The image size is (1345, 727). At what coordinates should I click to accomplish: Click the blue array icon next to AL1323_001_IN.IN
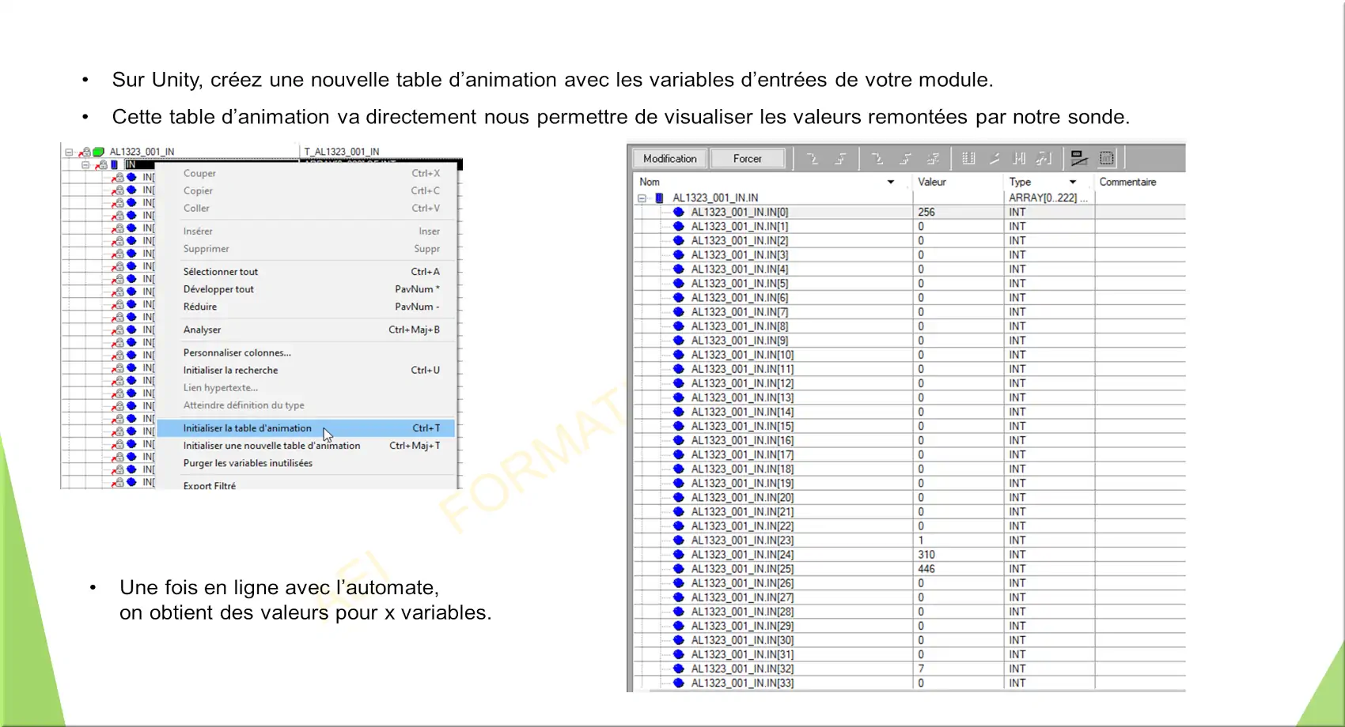pyautogui.click(x=660, y=198)
